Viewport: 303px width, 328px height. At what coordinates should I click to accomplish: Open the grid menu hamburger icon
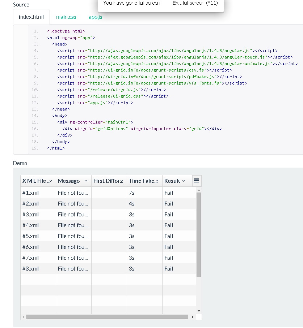click(x=197, y=181)
